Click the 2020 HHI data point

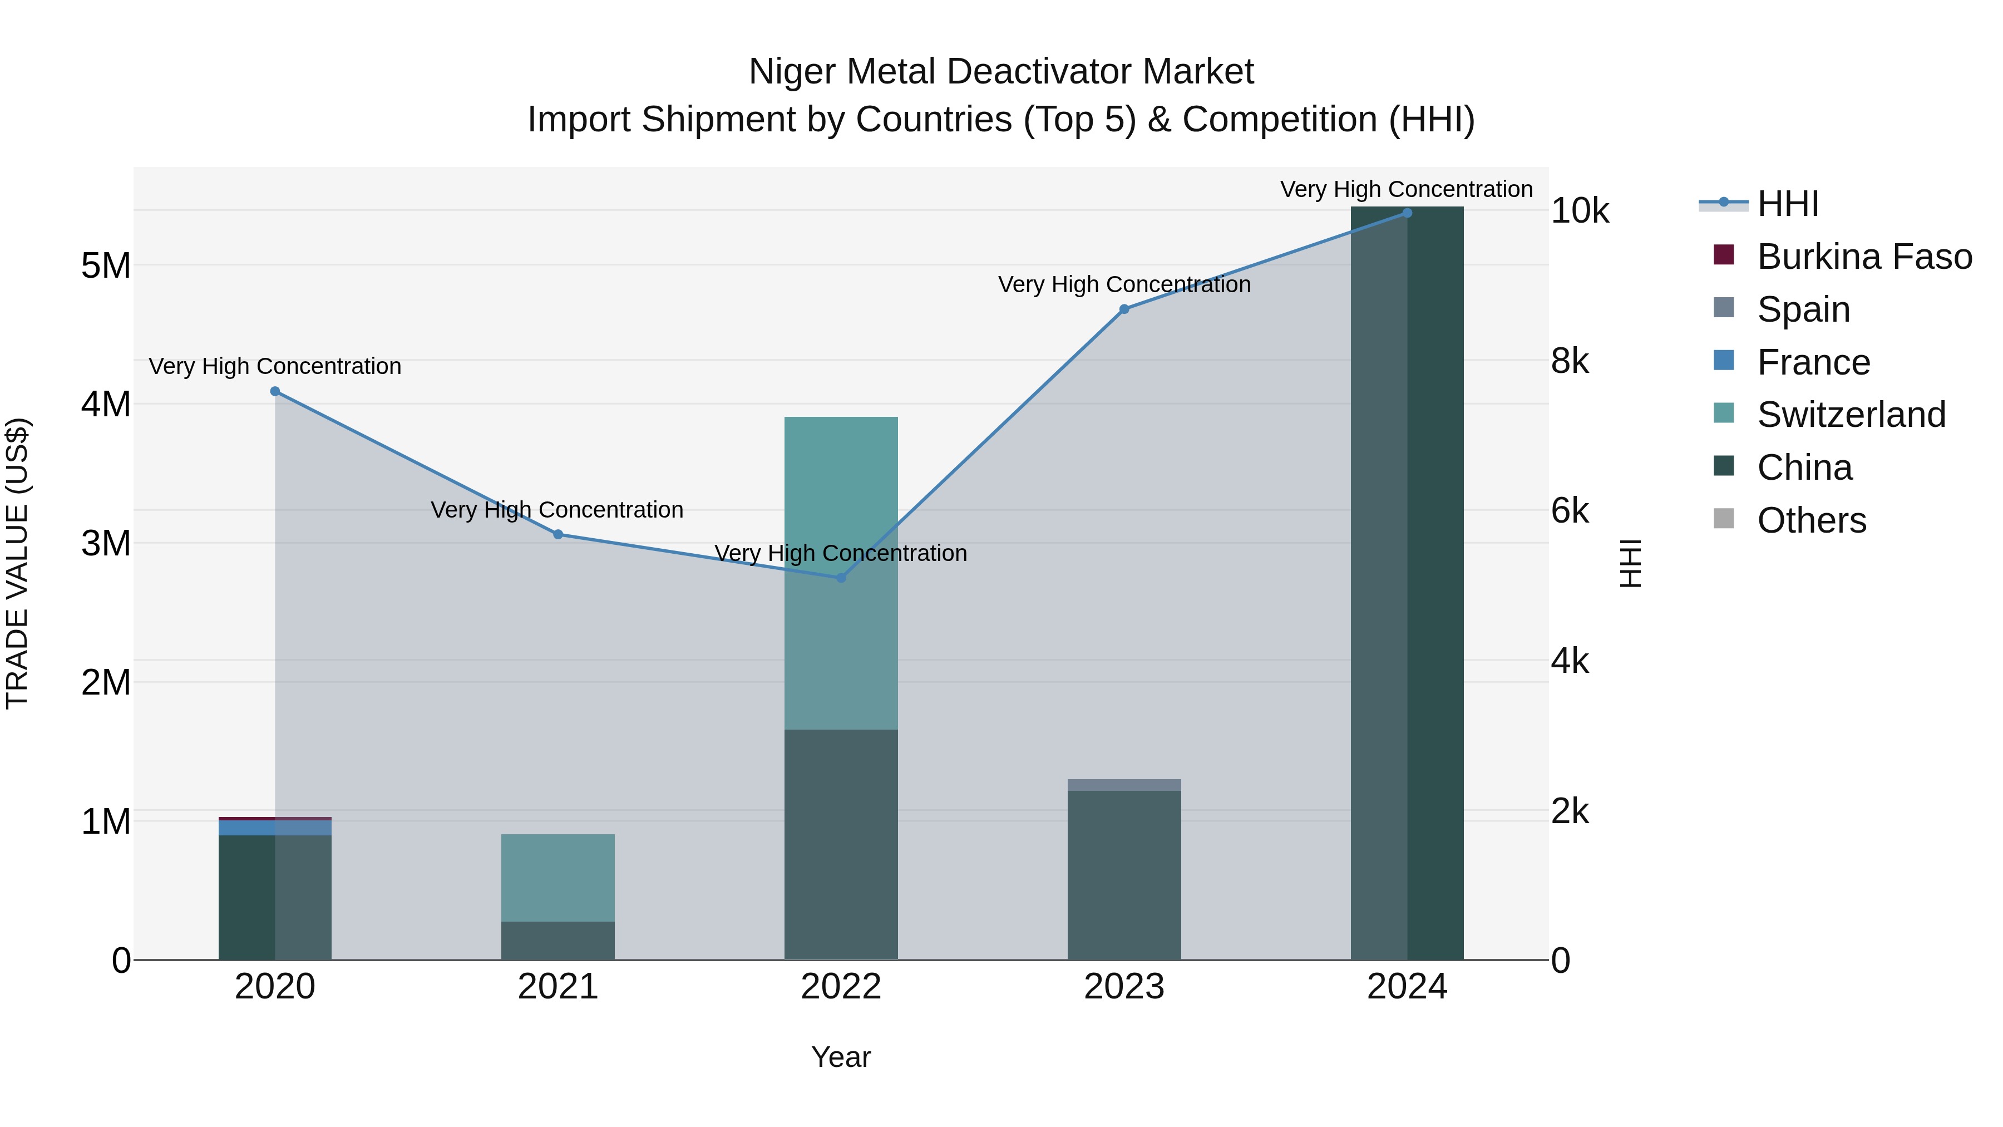(275, 391)
